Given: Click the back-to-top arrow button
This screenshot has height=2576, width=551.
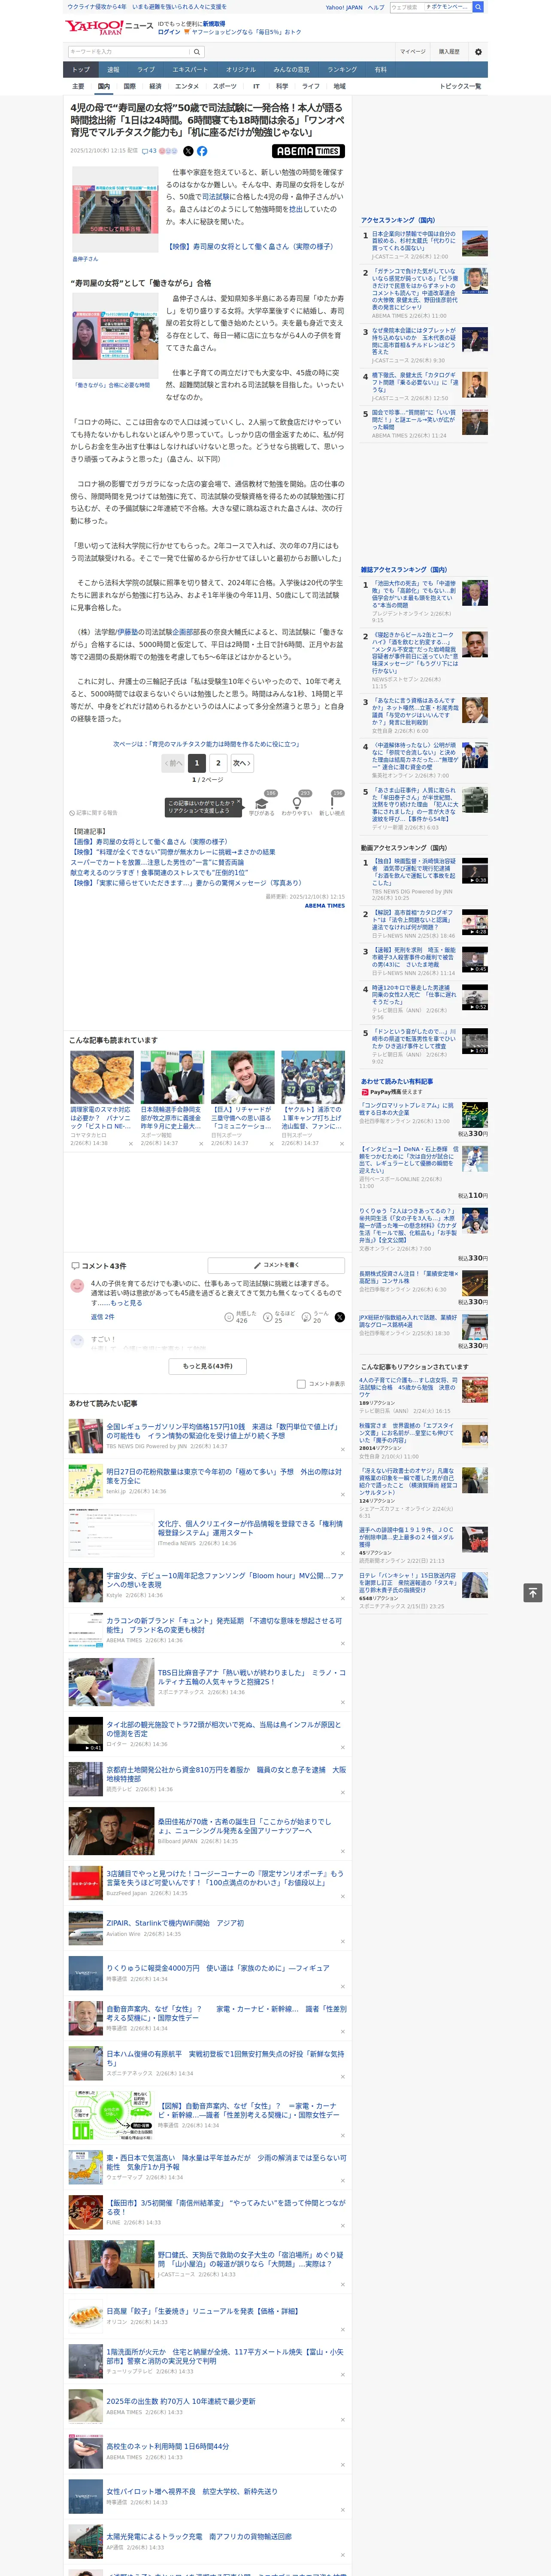Looking at the screenshot, I should tap(533, 1592).
